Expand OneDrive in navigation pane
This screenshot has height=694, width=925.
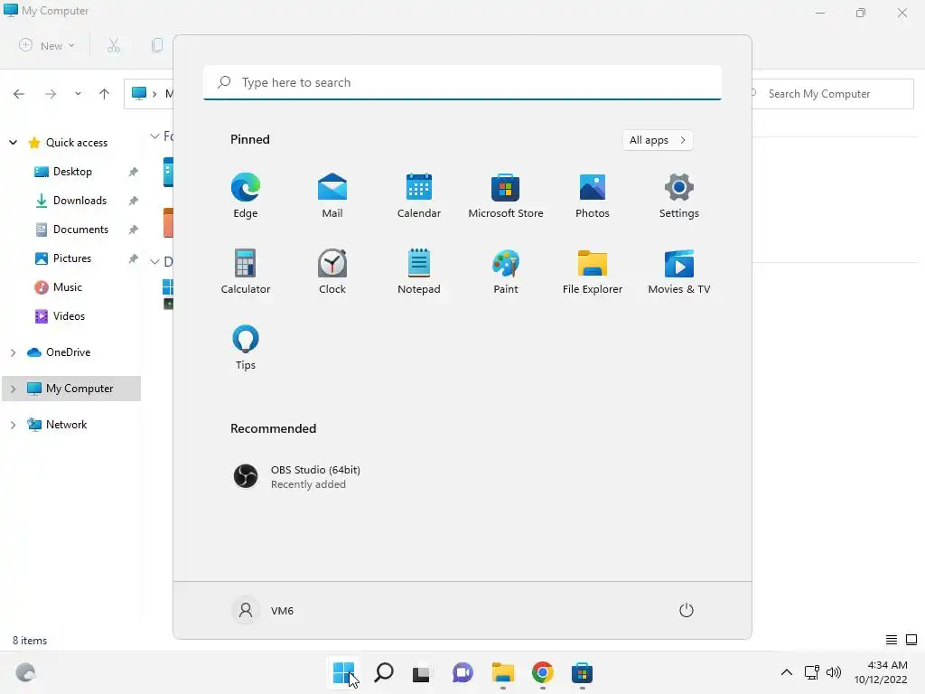[x=13, y=352]
